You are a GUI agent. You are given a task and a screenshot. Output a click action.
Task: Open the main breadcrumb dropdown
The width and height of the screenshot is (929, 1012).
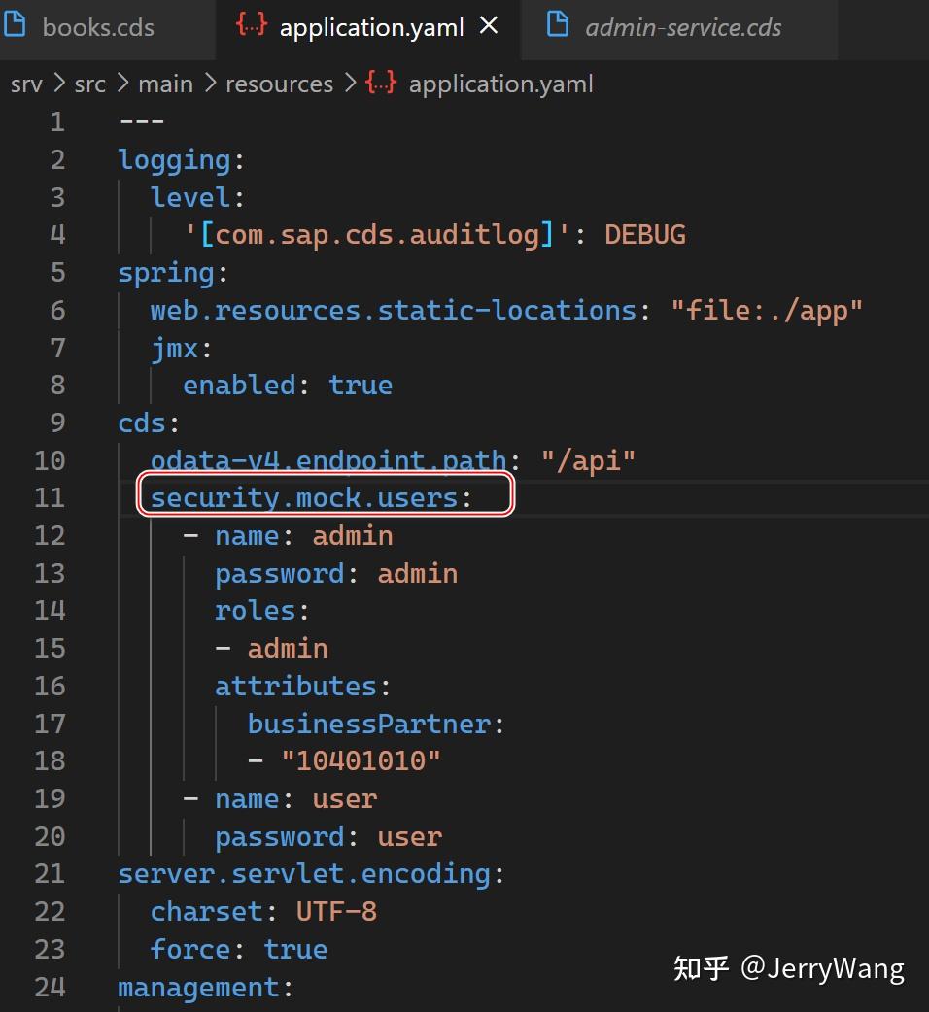165,84
